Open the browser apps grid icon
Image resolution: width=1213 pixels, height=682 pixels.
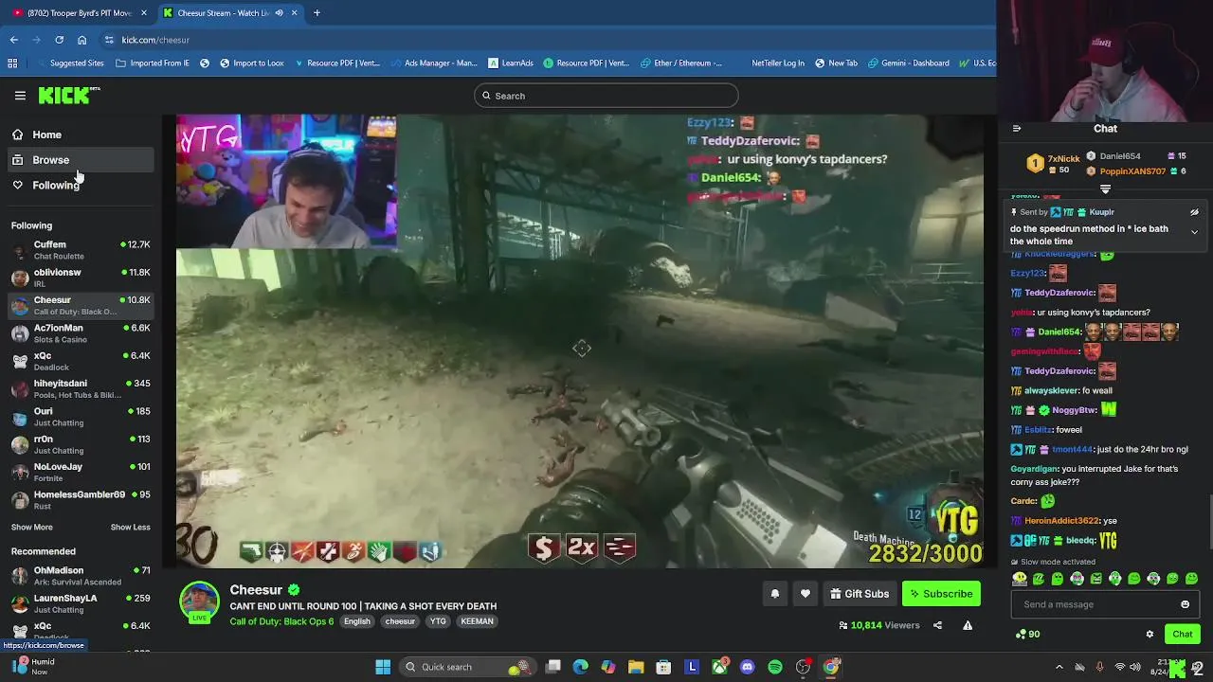[x=12, y=63]
